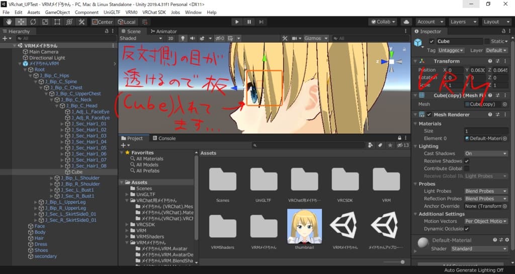Toggle grid snapping icon in toolbar

145,22
